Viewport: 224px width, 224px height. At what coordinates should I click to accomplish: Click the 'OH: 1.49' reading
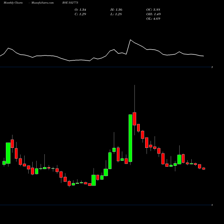[154, 14]
